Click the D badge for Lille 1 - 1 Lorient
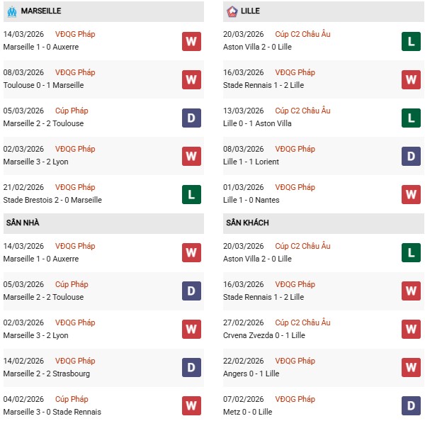 point(411,156)
